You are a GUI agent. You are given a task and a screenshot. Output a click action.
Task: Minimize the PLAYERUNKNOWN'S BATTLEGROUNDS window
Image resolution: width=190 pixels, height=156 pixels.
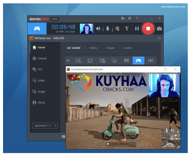coord(155,69)
